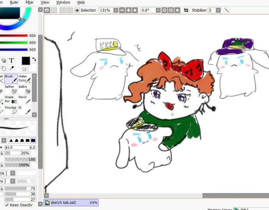This screenshot has width=269, height=210.
Task: Click the left panel scroll down arrow
Action: [40, 204]
